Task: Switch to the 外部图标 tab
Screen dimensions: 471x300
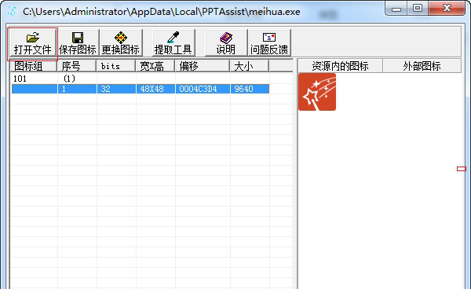Action: [x=422, y=66]
